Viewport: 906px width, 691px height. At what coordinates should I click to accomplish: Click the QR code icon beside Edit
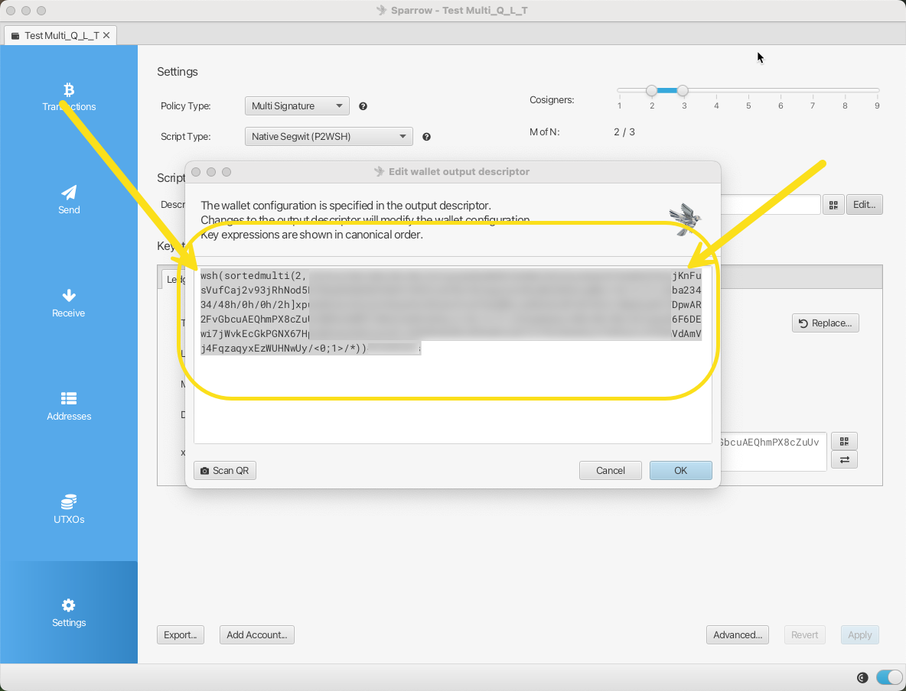(833, 205)
